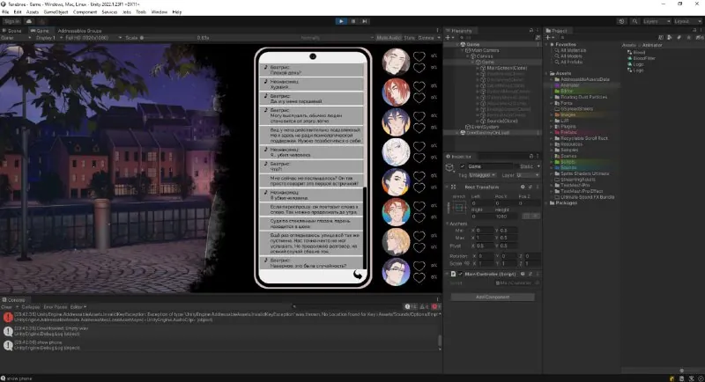Open the GameObject menu
705x382 pixels.
pos(56,12)
